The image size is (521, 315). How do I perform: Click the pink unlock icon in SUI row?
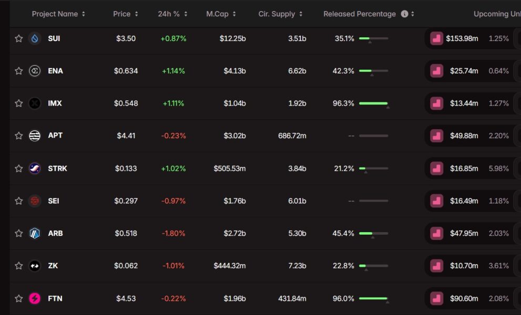[436, 38]
